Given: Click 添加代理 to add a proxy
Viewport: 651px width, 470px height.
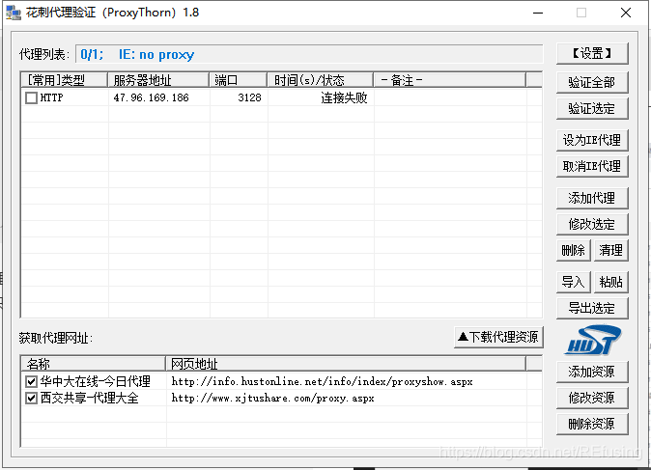Looking at the screenshot, I should click(x=592, y=198).
